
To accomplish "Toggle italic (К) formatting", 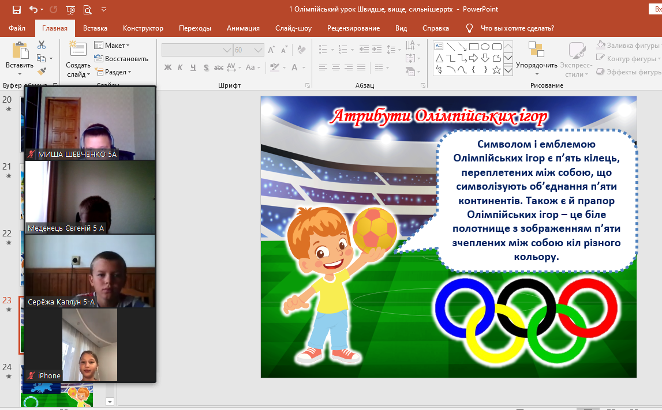I will 180,67.
